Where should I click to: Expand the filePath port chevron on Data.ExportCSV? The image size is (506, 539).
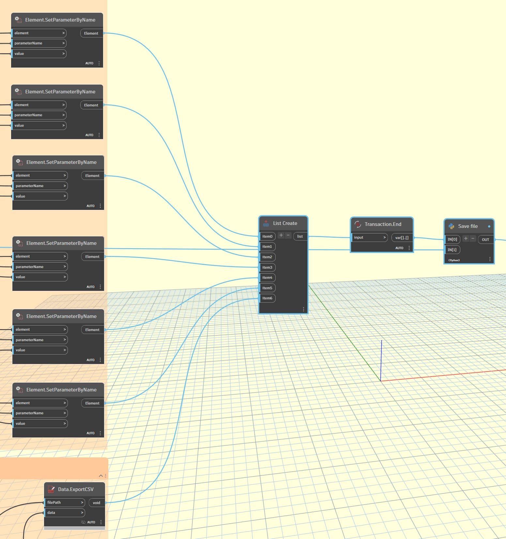coord(82,502)
